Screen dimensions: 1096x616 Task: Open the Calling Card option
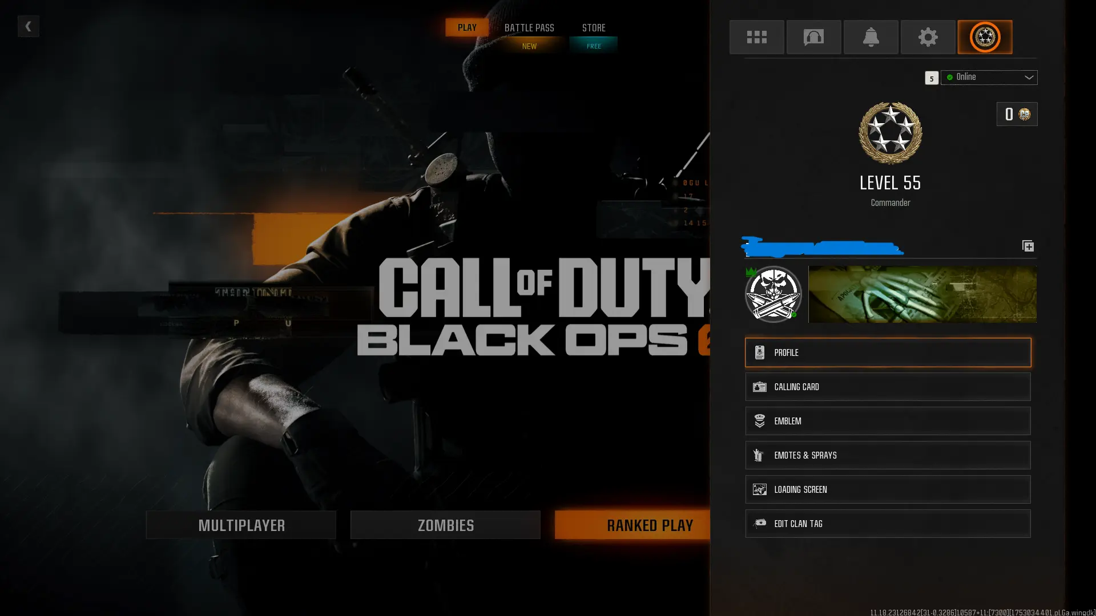pyautogui.click(x=888, y=387)
